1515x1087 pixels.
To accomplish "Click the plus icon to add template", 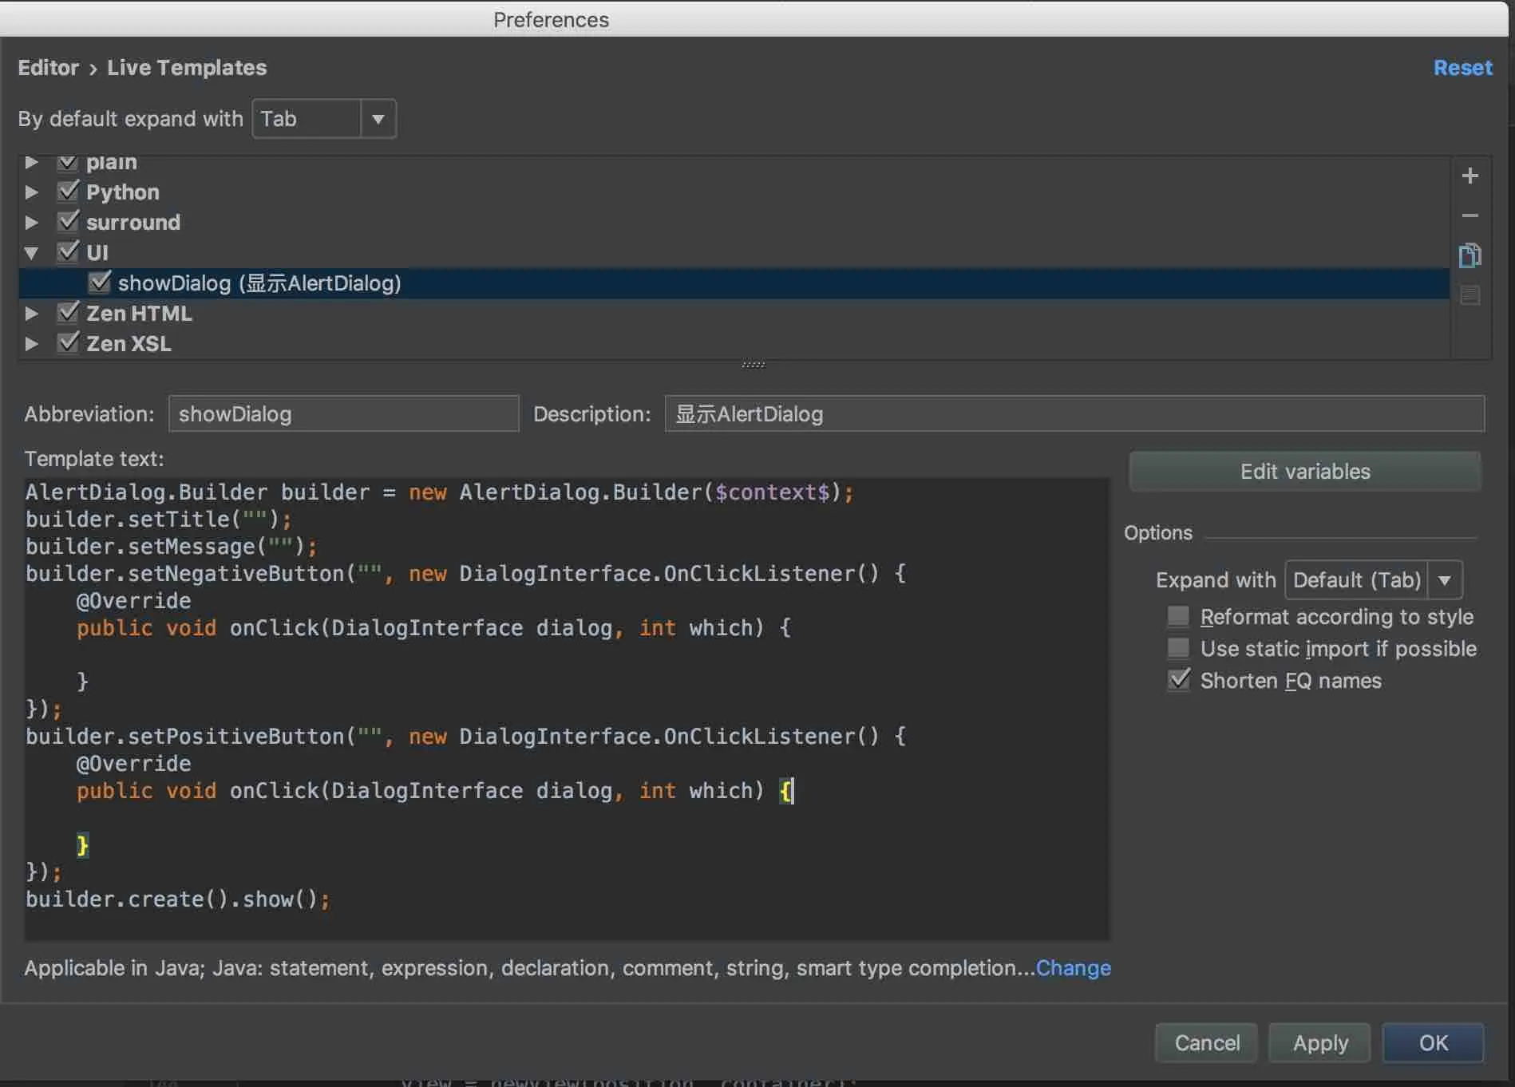I will pyautogui.click(x=1470, y=176).
